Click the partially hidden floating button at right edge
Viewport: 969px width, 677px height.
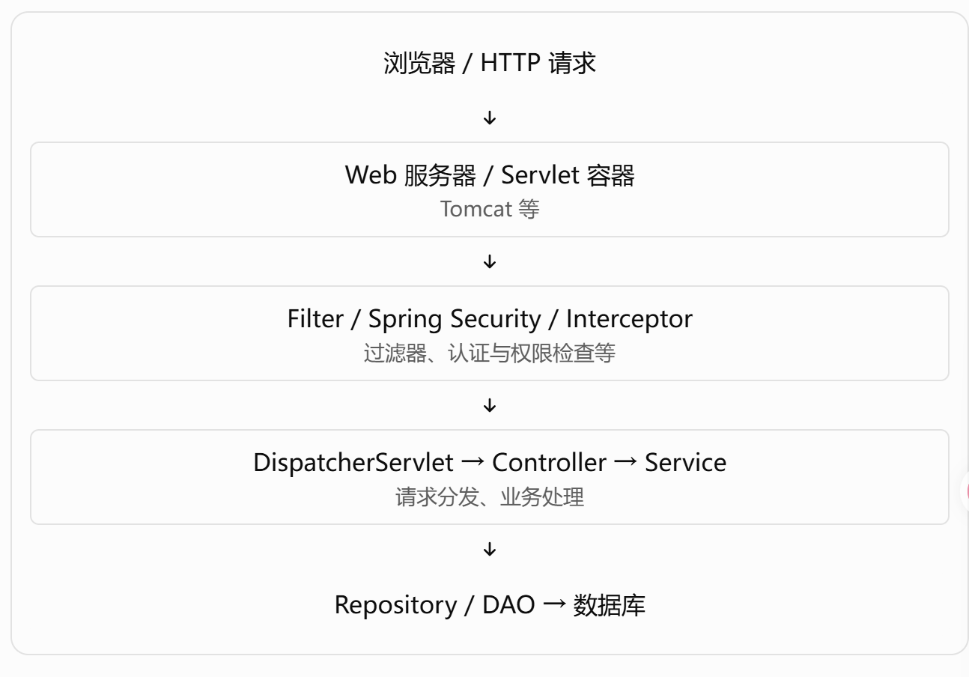[964, 492]
